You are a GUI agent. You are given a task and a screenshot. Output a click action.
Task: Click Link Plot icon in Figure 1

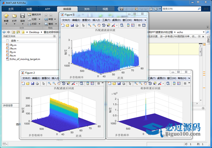click(x=122, y=25)
